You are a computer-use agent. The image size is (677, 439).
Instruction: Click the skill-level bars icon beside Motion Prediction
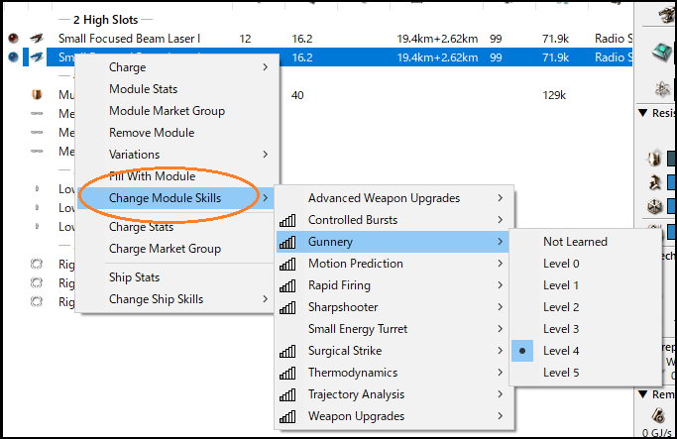pyautogui.click(x=288, y=264)
